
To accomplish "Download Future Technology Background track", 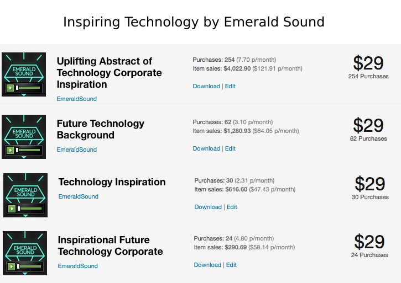I will coord(206,149).
